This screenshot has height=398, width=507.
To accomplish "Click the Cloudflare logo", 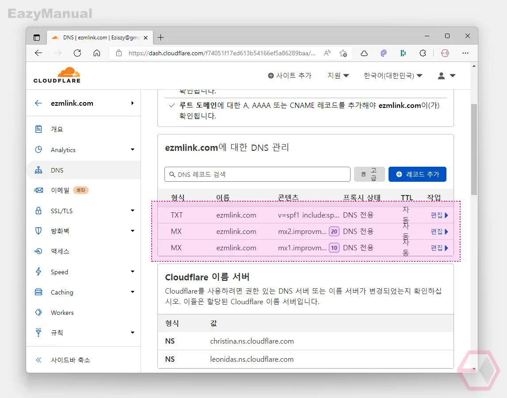I will pyautogui.click(x=57, y=75).
